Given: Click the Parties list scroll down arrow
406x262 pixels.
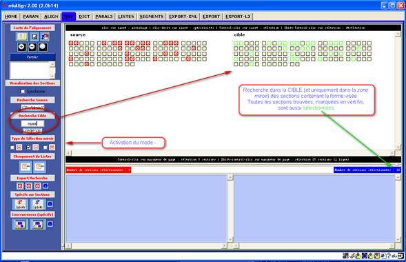Looking at the screenshot, I should (52, 76).
